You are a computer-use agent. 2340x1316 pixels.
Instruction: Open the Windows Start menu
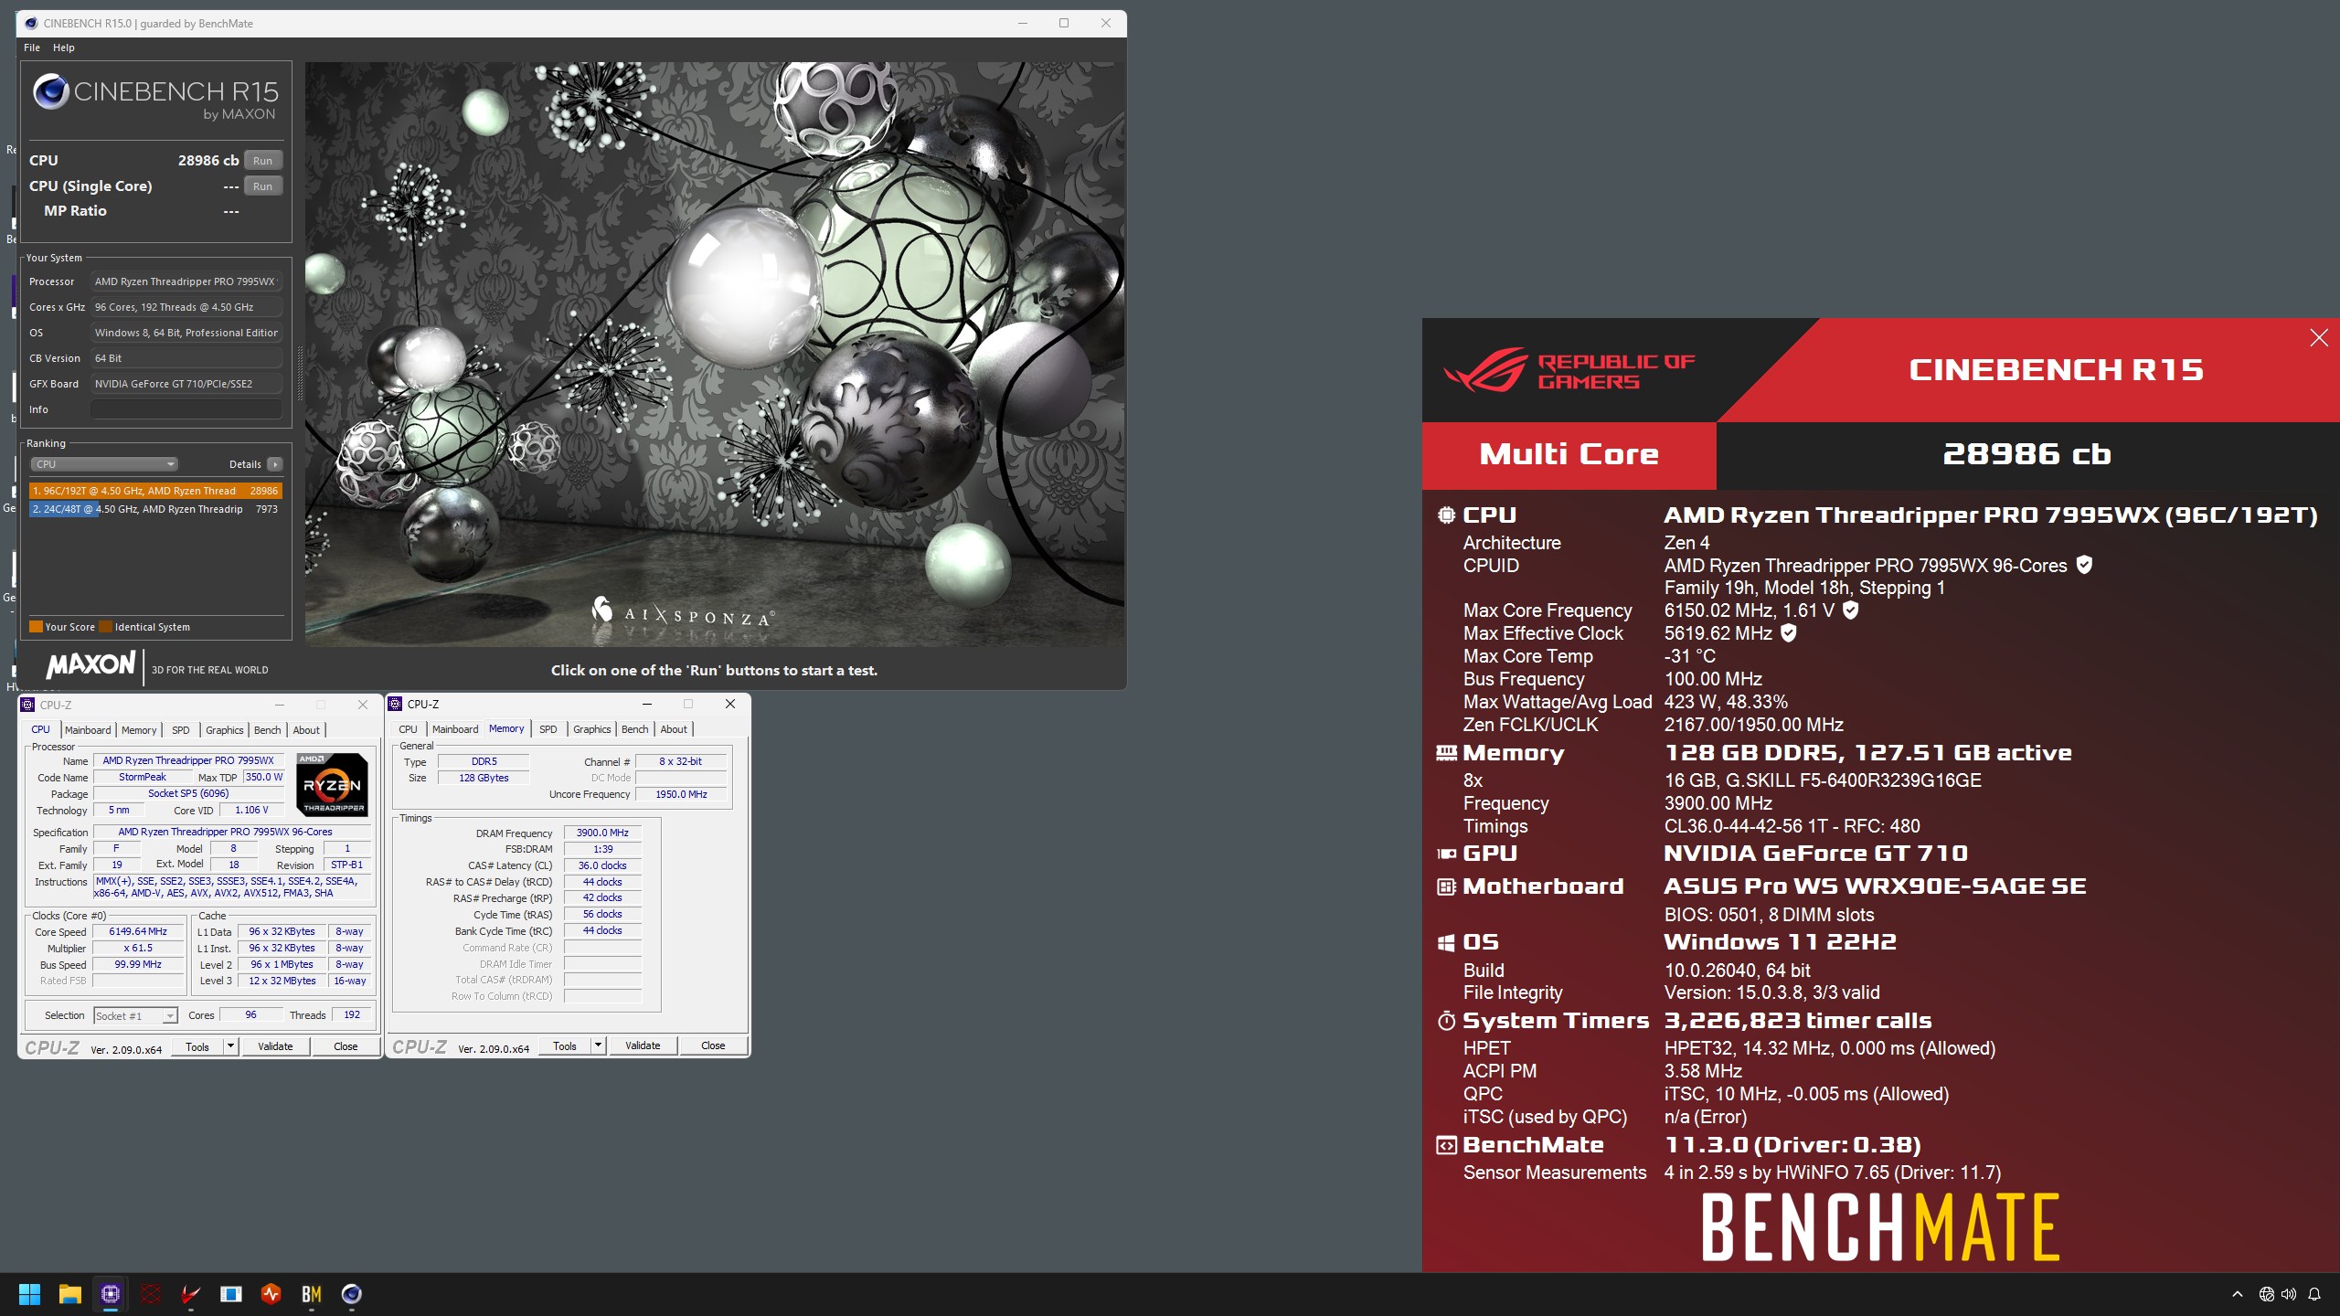click(29, 1294)
